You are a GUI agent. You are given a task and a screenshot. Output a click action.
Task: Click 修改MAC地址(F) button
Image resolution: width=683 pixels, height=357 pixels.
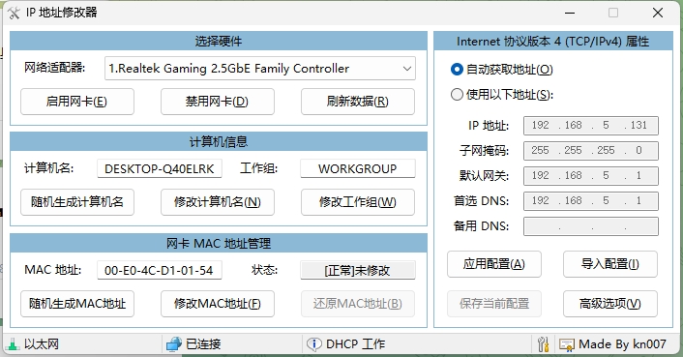pyautogui.click(x=218, y=304)
